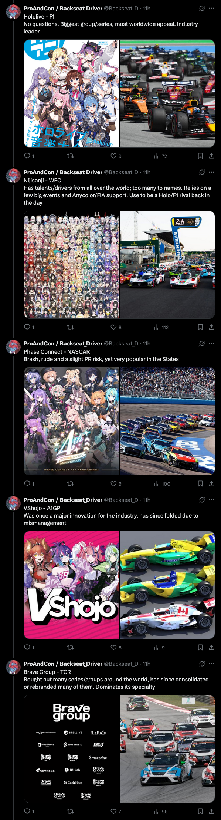
Task: Open the @Backseat_D handle on Nijisanji tweet
Action: click(121, 172)
